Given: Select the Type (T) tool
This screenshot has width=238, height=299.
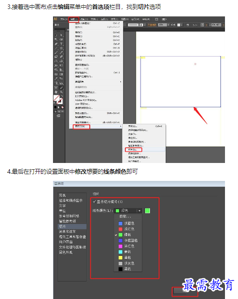Looking at the screenshot, I should (62, 44).
